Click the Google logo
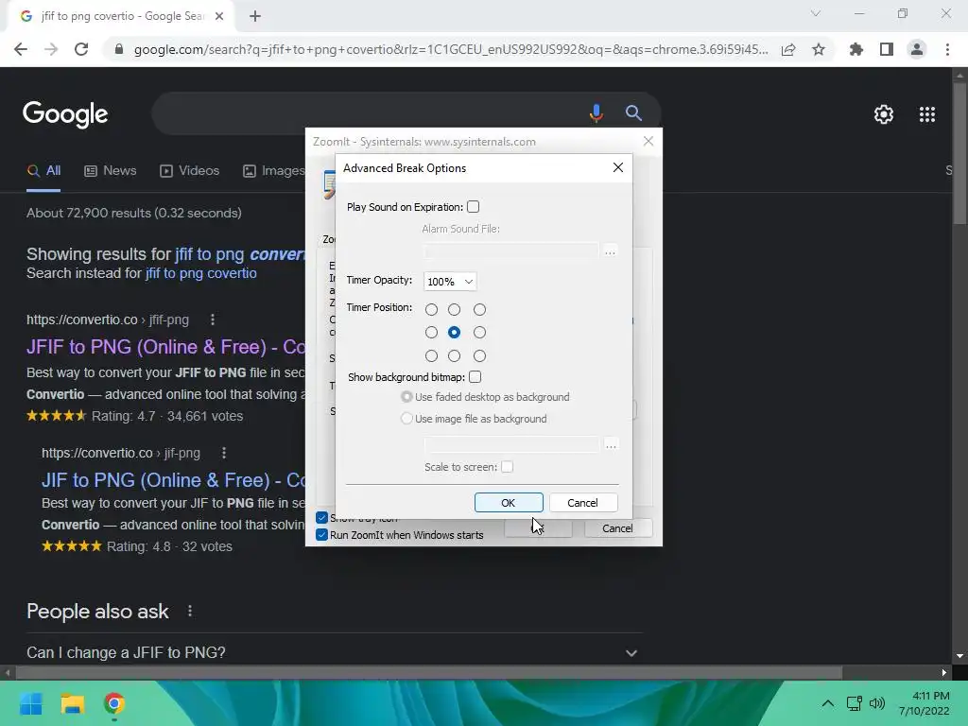The width and height of the screenshot is (968, 726). click(65, 114)
